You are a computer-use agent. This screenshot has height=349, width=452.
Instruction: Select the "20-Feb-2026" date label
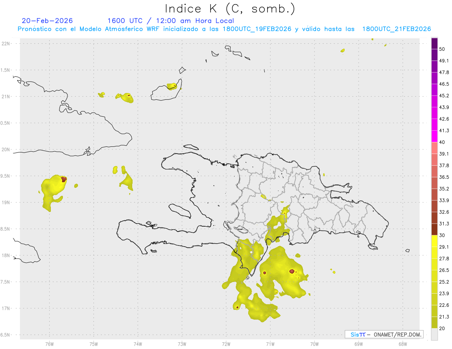point(47,21)
